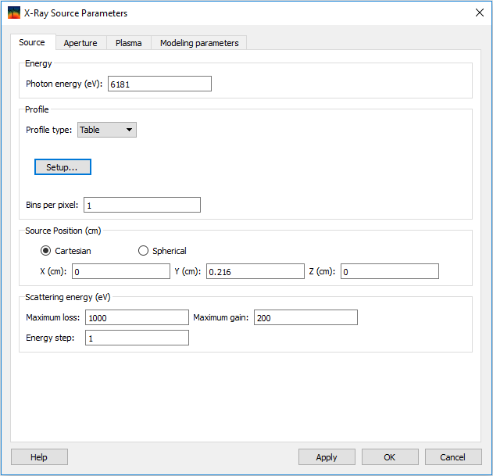The image size is (493, 476).
Task: Select the Cartesian radio button
Action: click(46, 251)
